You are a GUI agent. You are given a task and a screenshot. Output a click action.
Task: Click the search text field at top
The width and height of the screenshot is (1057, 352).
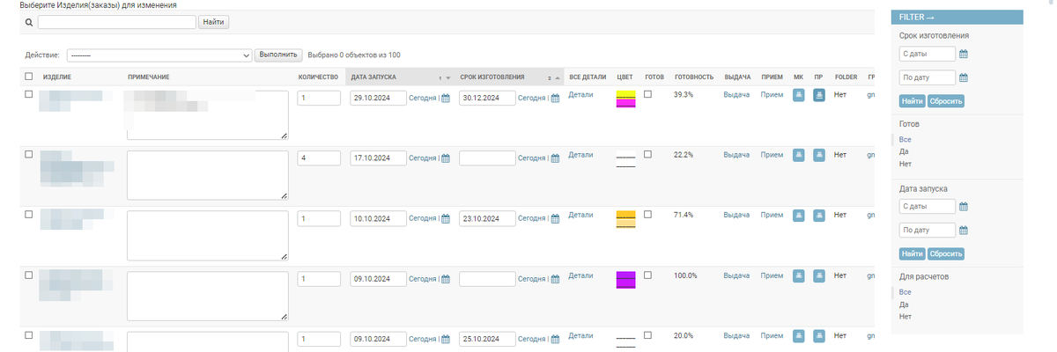pos(117,22)
